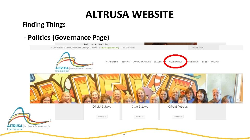This screenshot has width=250, height=140.
Task: Click the slide page number 25
Action: (125, 135)
